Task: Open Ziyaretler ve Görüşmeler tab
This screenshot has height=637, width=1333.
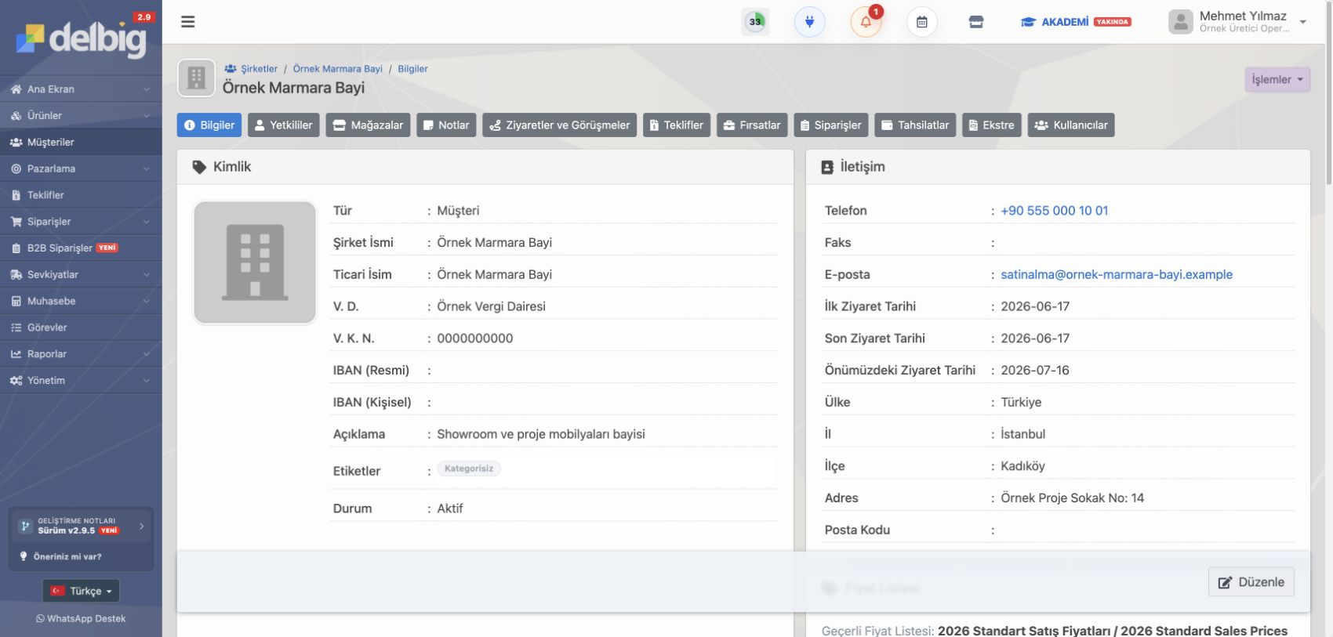Action: coord(559,125)
